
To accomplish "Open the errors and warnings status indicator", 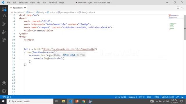I will [7, 97].
